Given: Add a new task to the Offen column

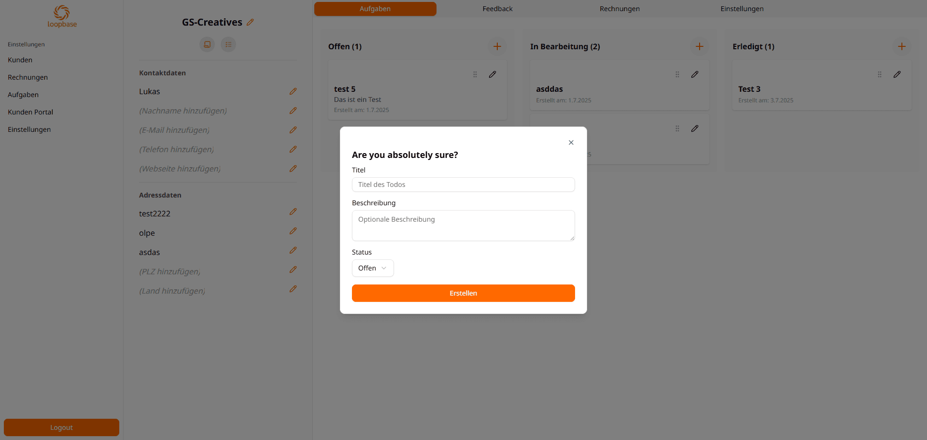Looking at the screenshot, I should click(x=497, y=46).
